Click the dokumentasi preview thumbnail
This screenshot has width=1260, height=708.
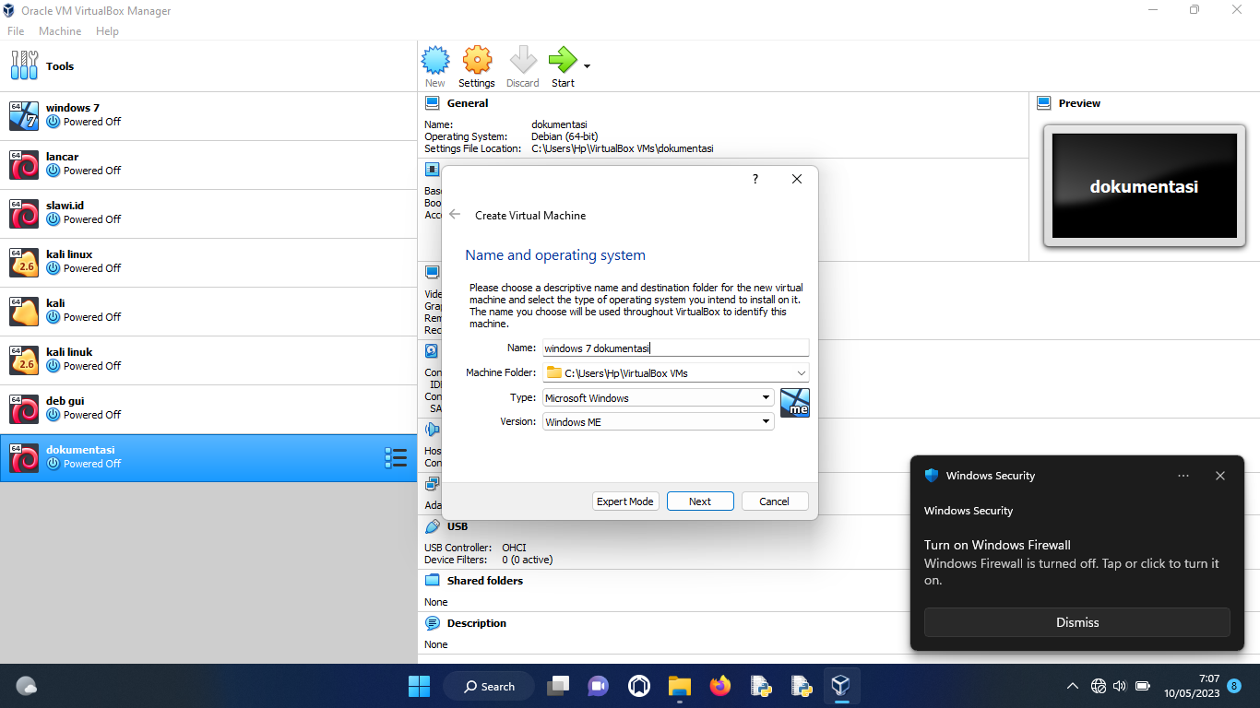pyautogui.click(x=1144, y=186)
